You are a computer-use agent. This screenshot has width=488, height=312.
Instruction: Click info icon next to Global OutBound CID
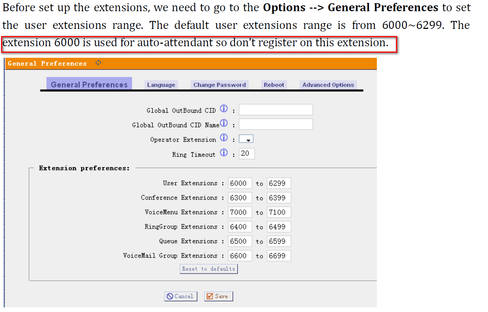pyautogui.click(x=224, y=108)
